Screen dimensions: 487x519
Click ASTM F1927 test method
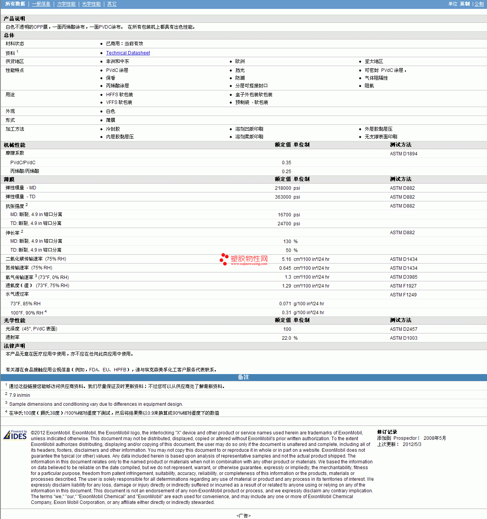tap(403, 286)
